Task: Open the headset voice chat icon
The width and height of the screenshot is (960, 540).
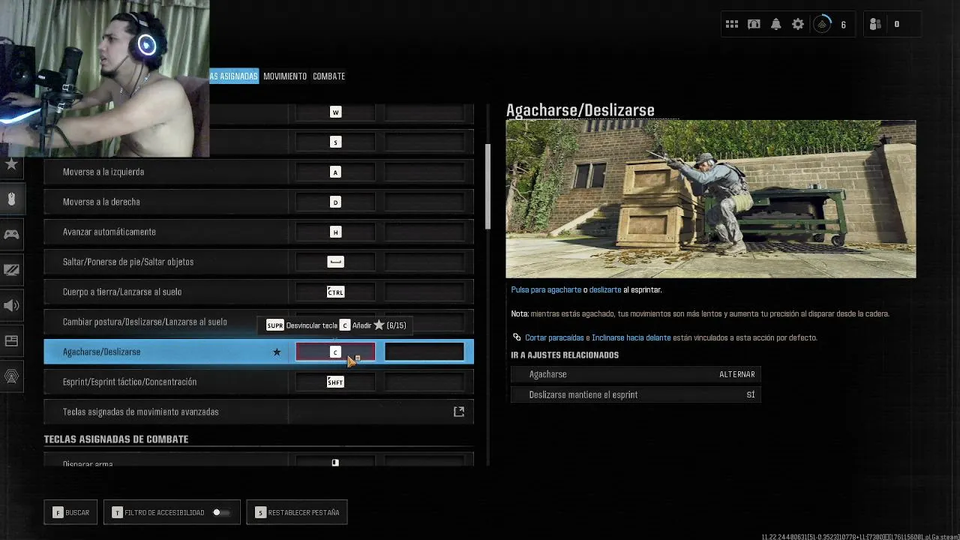Action: [754, 24]
